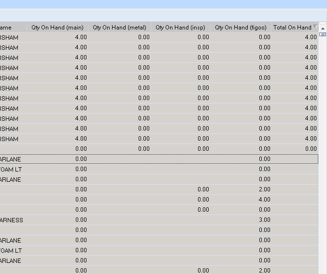This screenshot has height=274, width=327.
Task: Select the ARNESS row name cell
Action: pyautogui.click(x=14, y=220)
